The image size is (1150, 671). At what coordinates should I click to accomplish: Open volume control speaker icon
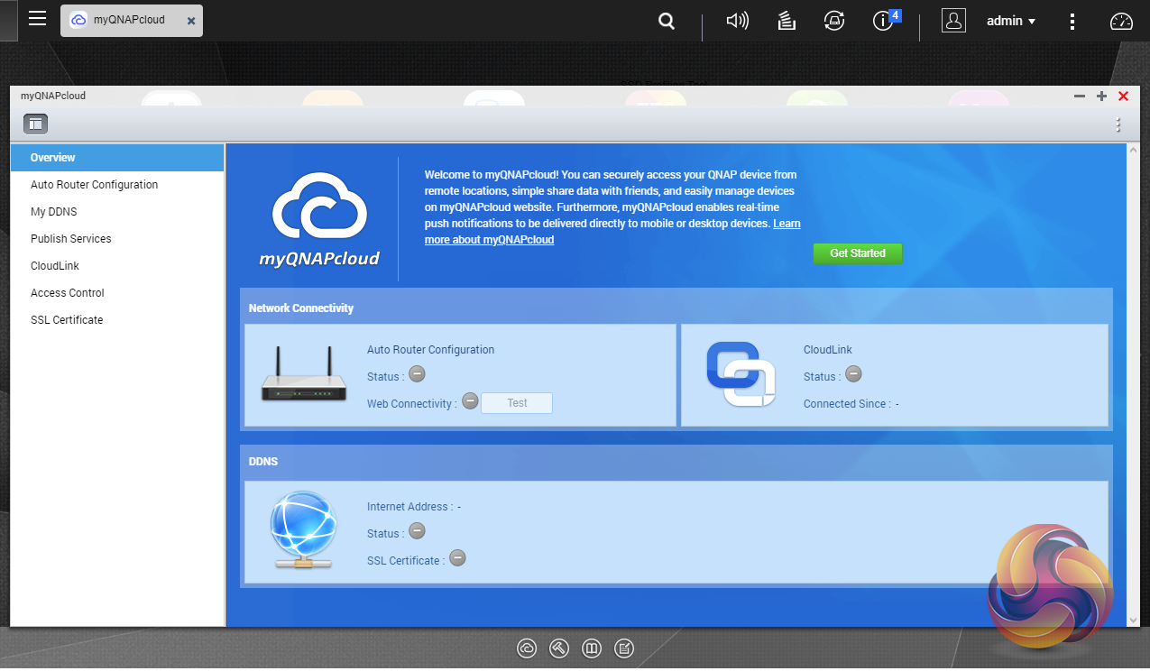[738, 21]
